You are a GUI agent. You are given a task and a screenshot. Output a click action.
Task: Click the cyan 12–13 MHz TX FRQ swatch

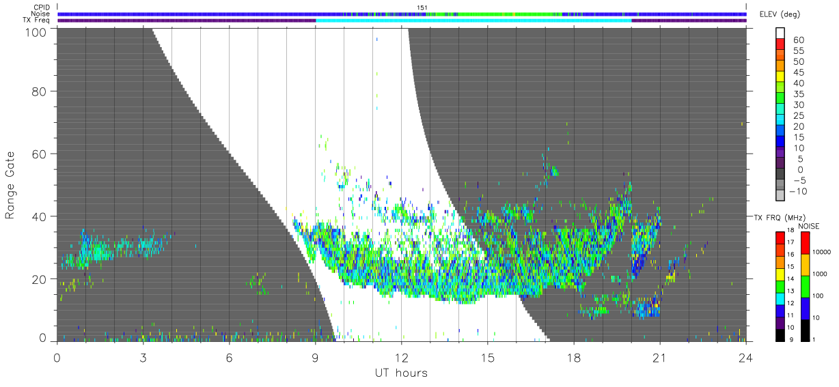[780, 298]
